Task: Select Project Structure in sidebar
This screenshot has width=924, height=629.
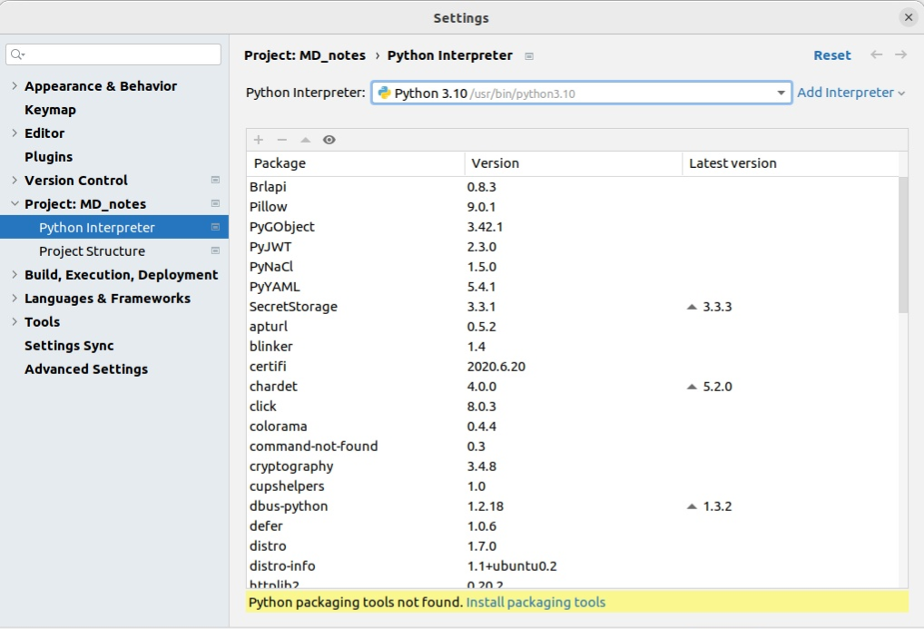Action: (92, 251)
